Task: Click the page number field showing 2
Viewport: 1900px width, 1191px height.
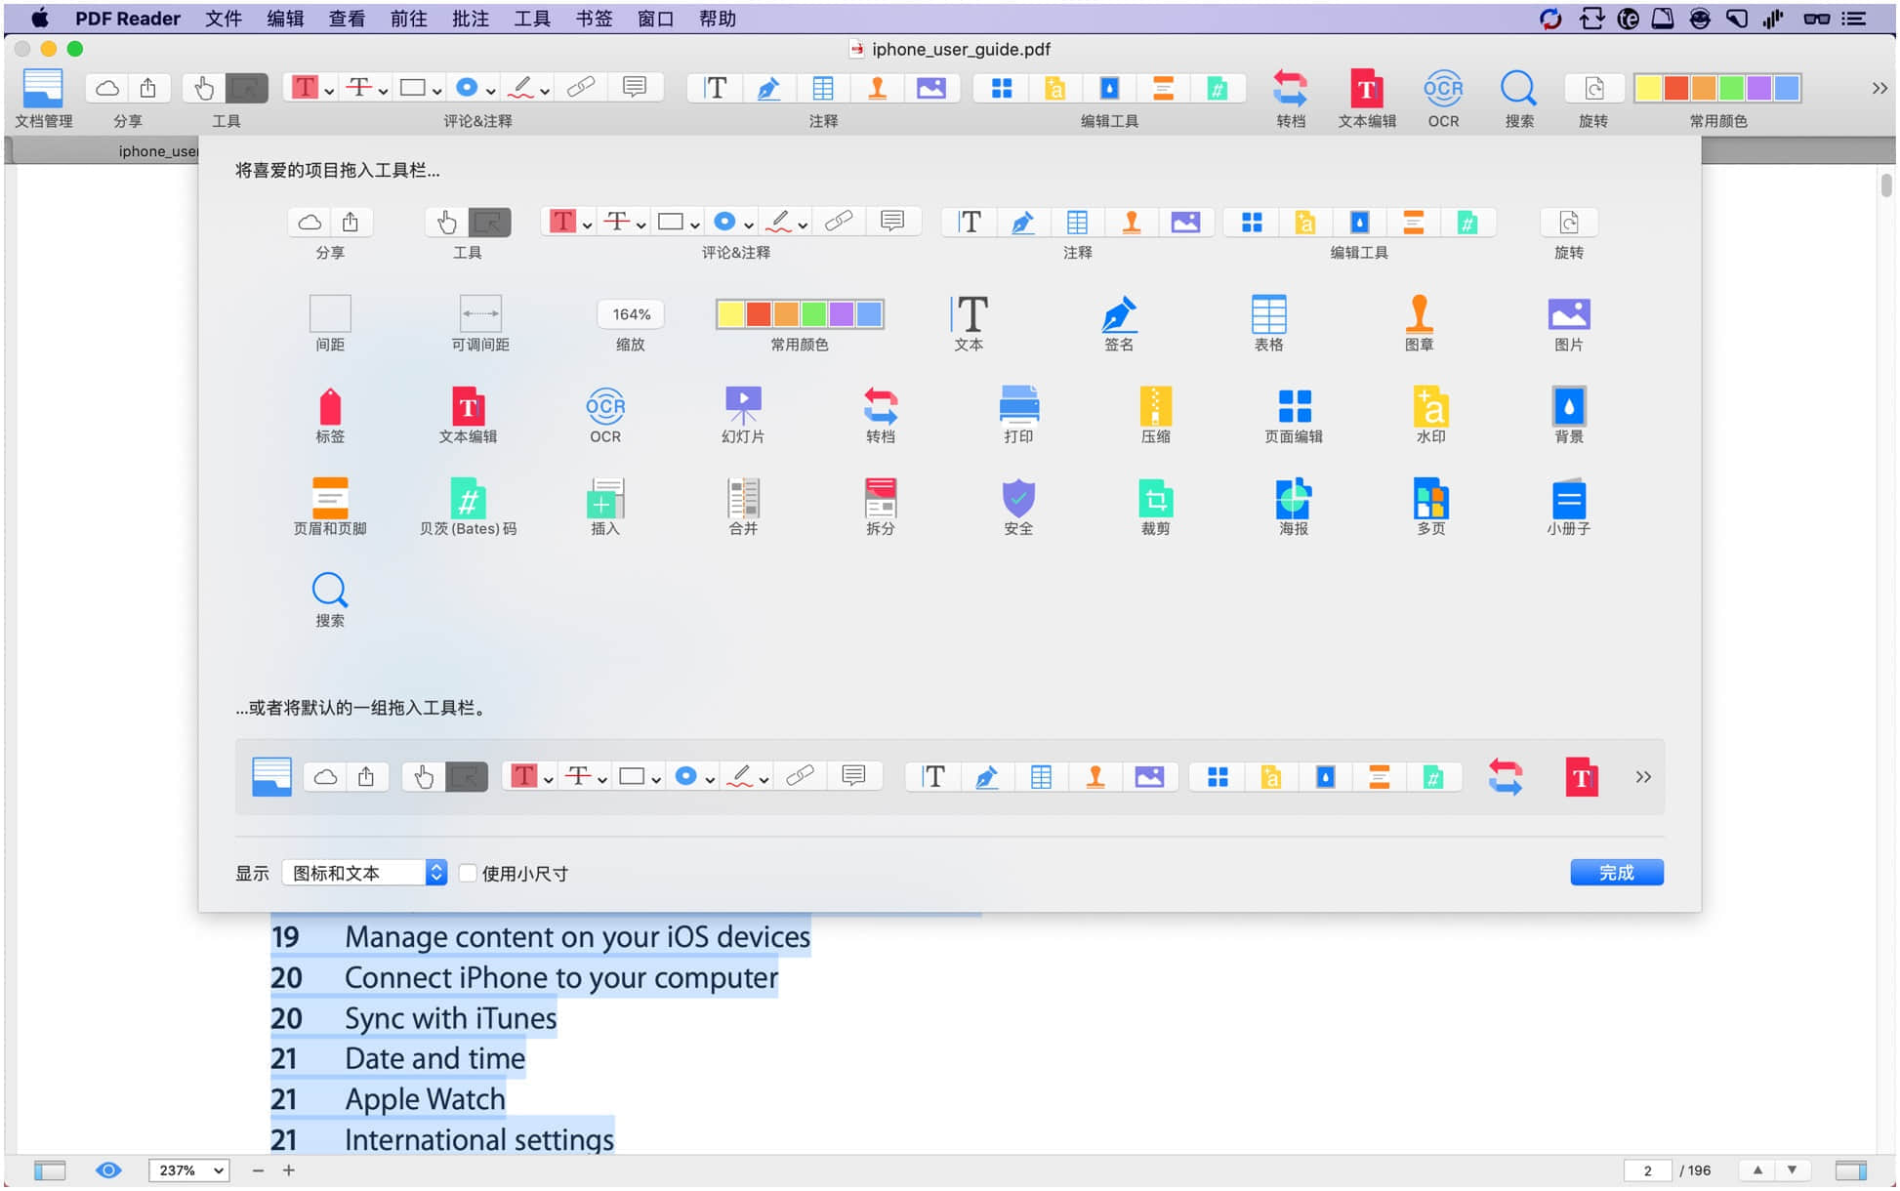Action: 1648,1170
